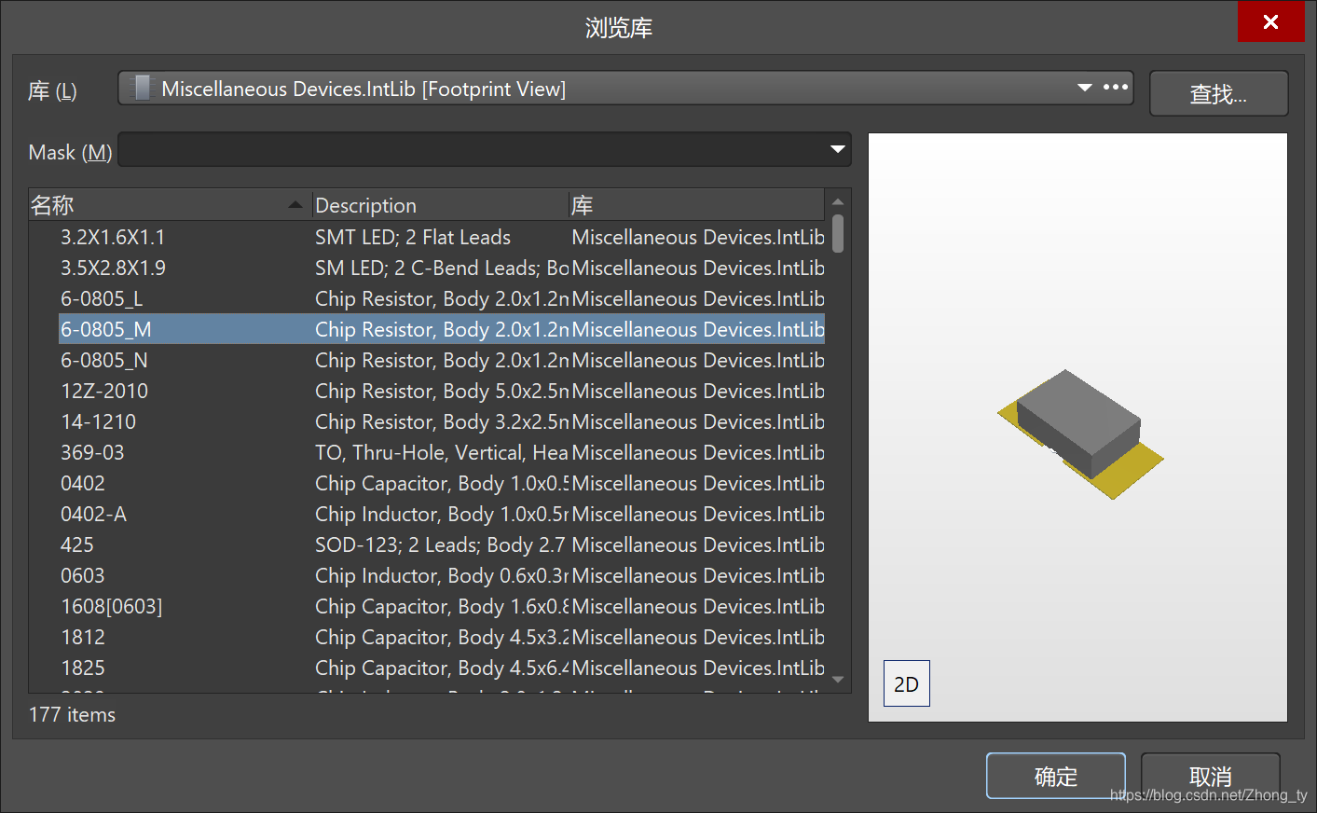Click the vertical scrollbar thumb in list
This screenshot has height=813, width=1317.
pyautogui.click(x=838, y=234)
